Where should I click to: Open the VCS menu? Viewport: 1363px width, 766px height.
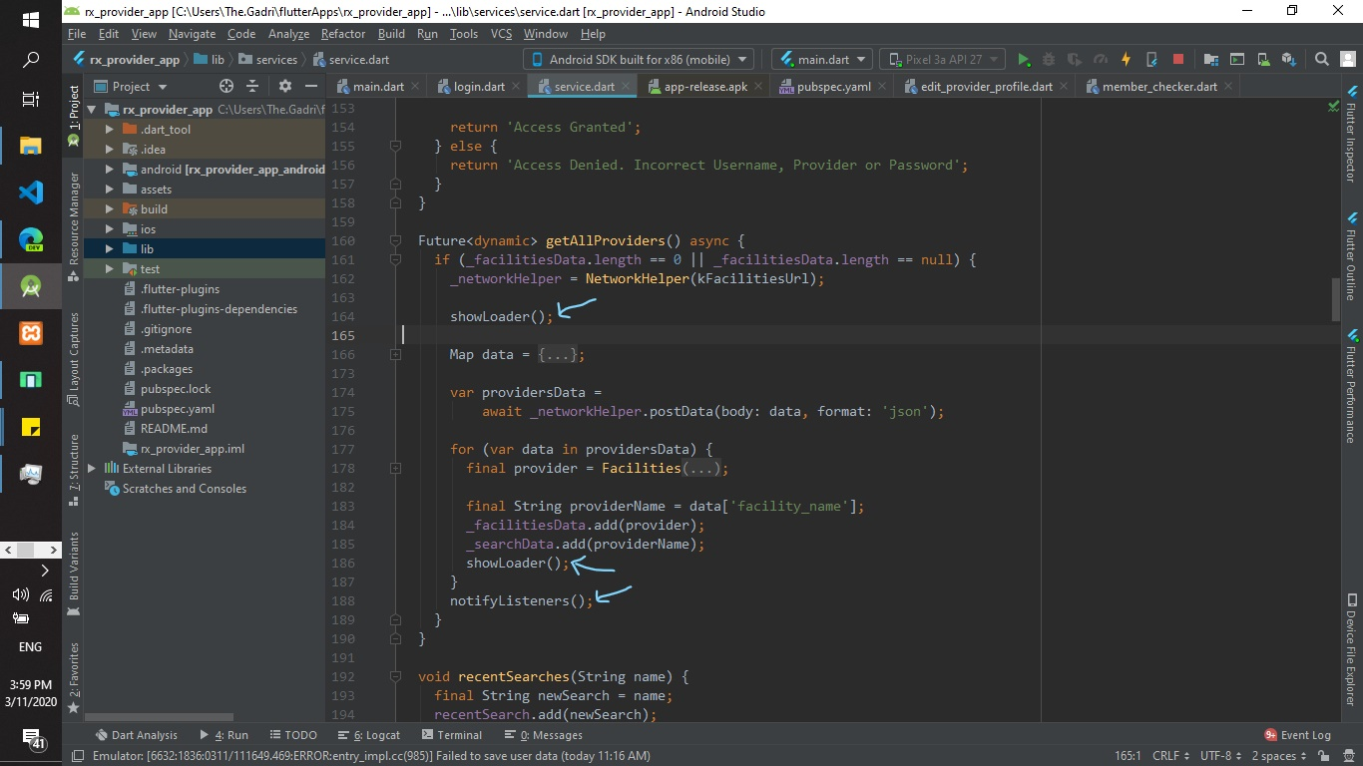500,33
